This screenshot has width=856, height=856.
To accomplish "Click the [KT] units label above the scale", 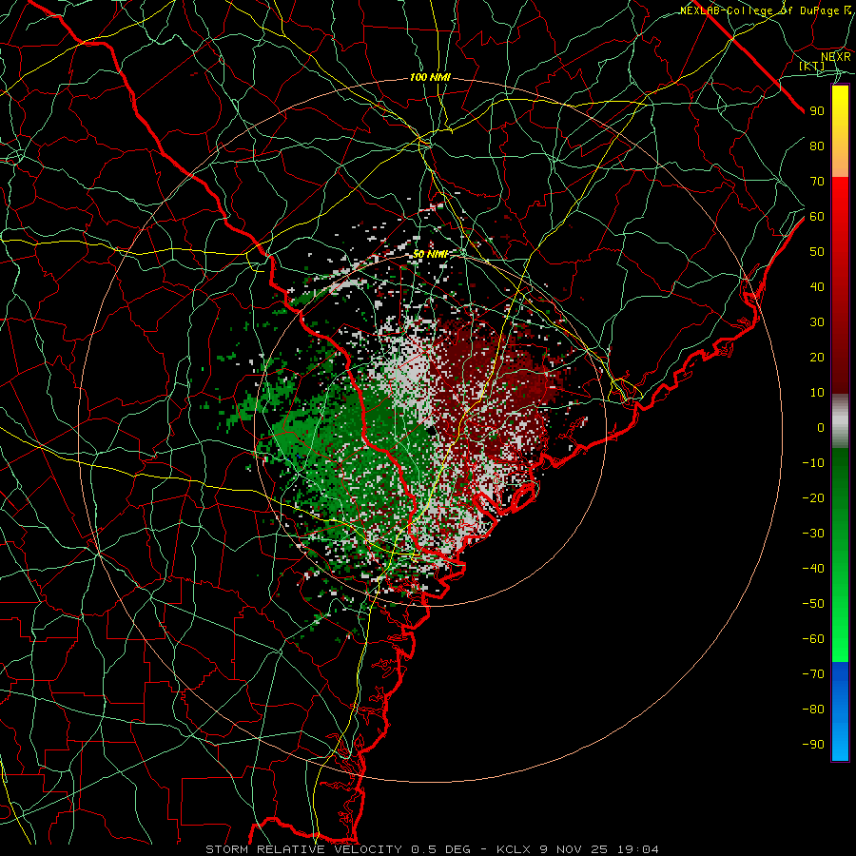I will [812, 66].
